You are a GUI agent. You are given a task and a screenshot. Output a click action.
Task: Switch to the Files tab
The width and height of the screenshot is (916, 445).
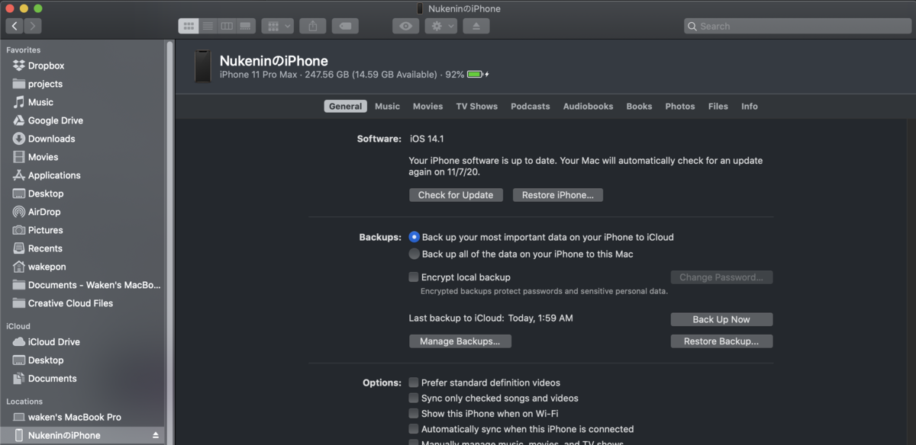point(718,107)
